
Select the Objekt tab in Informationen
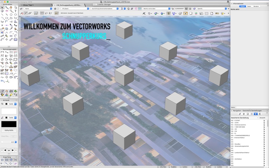click(242, 6)
